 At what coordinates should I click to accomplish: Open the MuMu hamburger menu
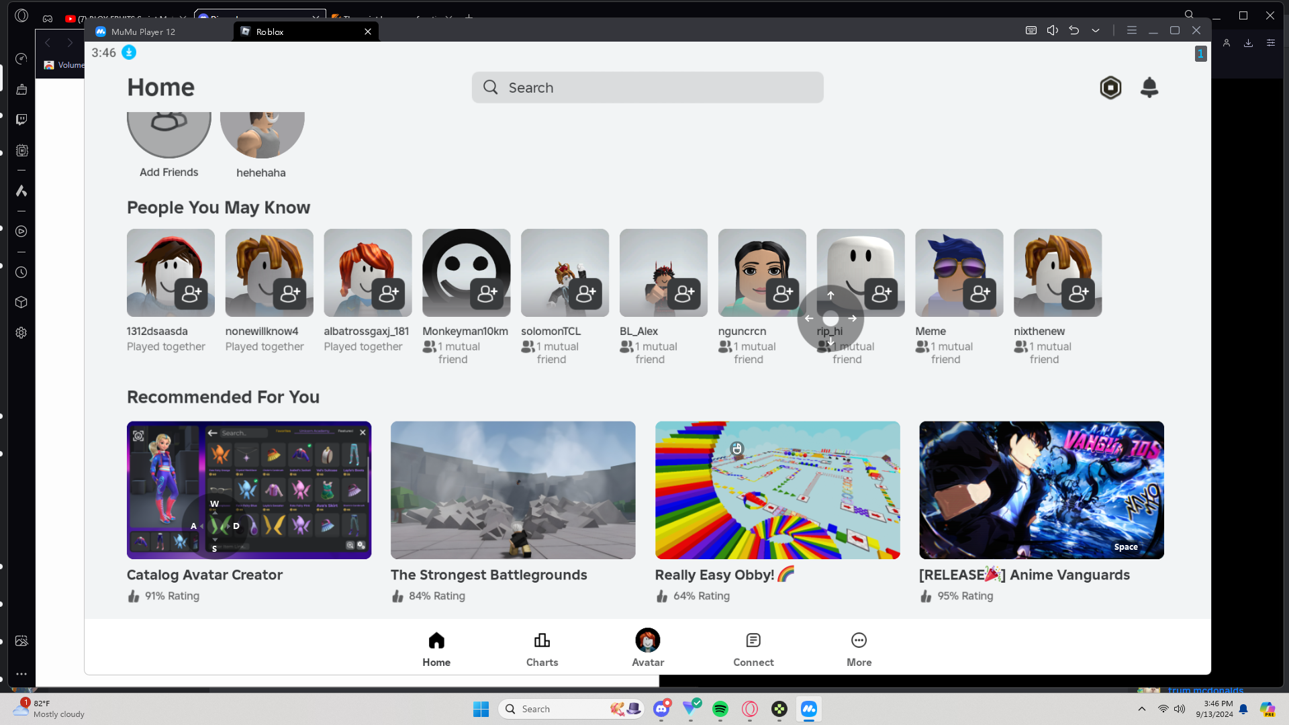1132,30
